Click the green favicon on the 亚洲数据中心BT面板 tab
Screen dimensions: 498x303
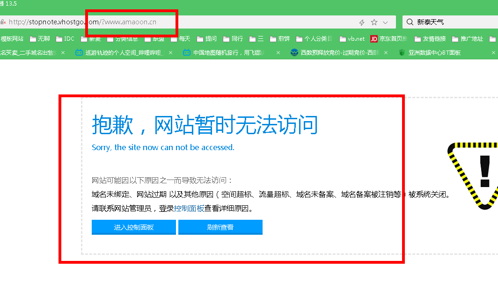[402, 52]
